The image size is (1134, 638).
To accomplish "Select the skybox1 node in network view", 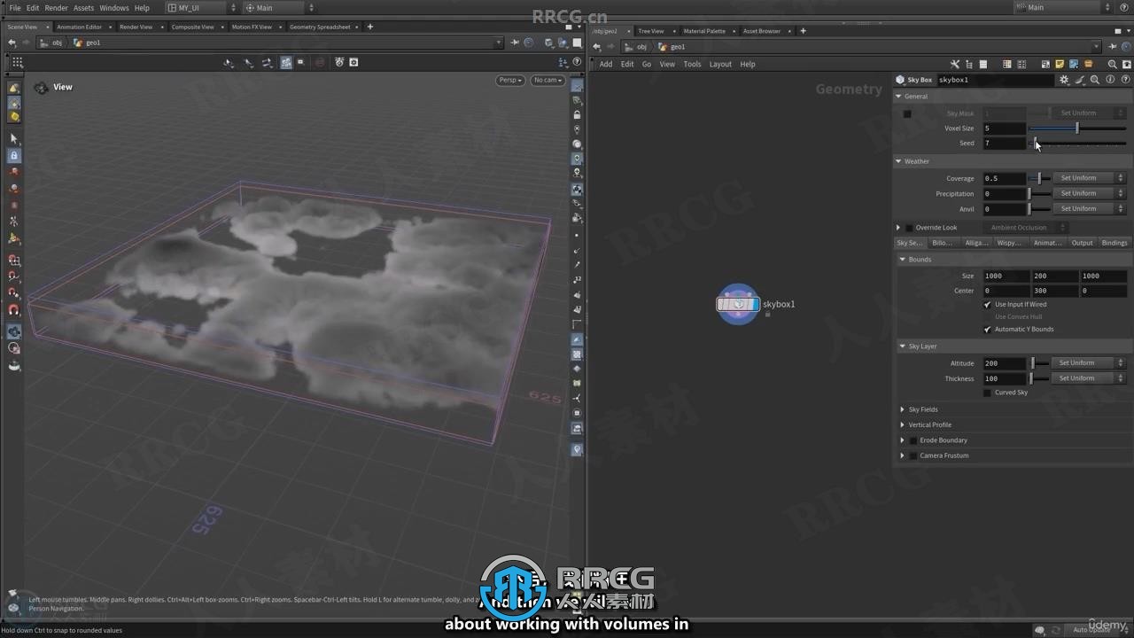I will pos(738,304).
